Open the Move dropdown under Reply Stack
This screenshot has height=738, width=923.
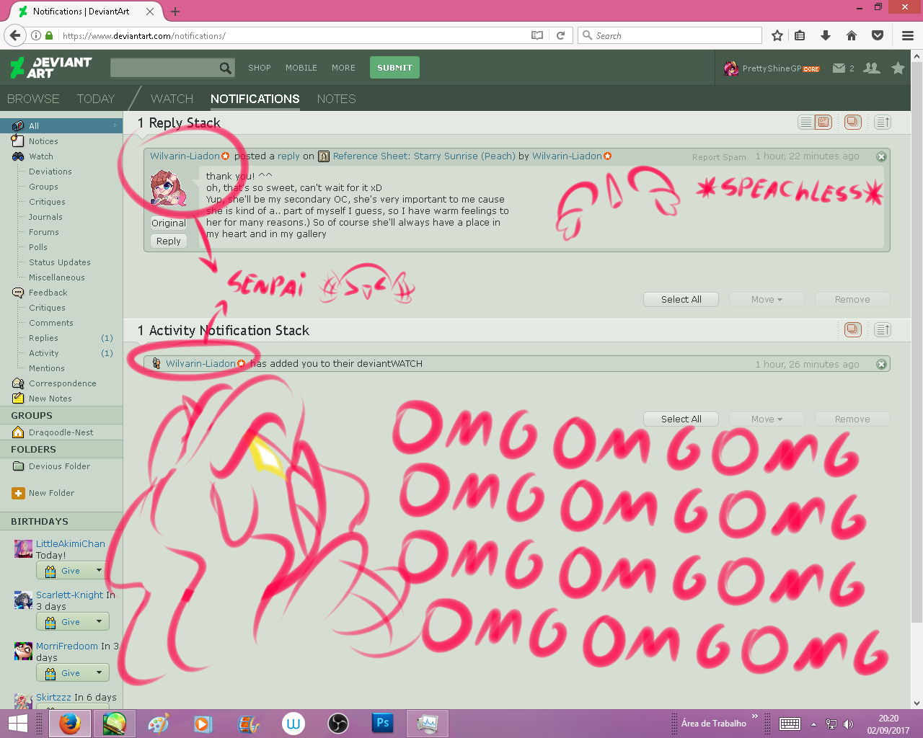click(x=767, y=300)
